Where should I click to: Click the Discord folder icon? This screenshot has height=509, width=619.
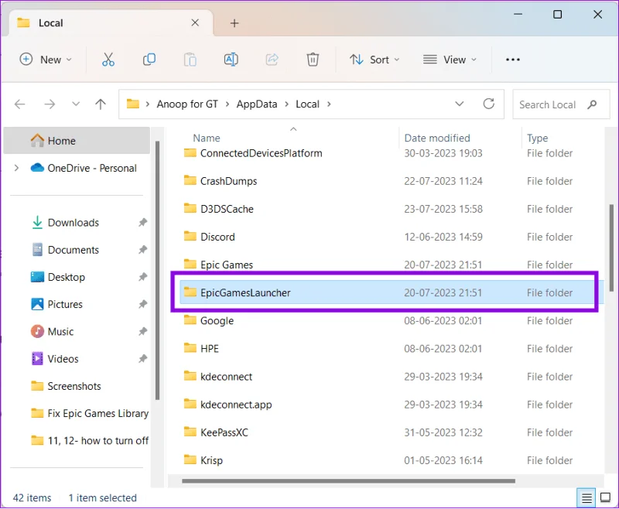(190, 237)
